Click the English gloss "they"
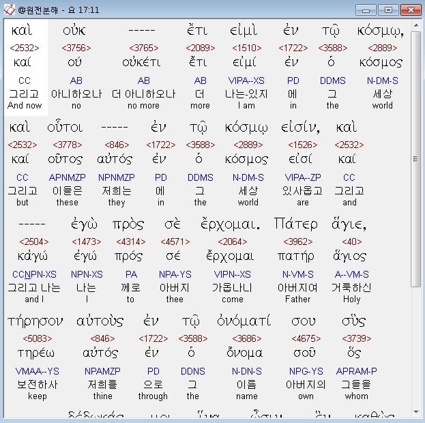Image resolution: width=425 pixels, height=423 pixels. [x=117, y=203]
